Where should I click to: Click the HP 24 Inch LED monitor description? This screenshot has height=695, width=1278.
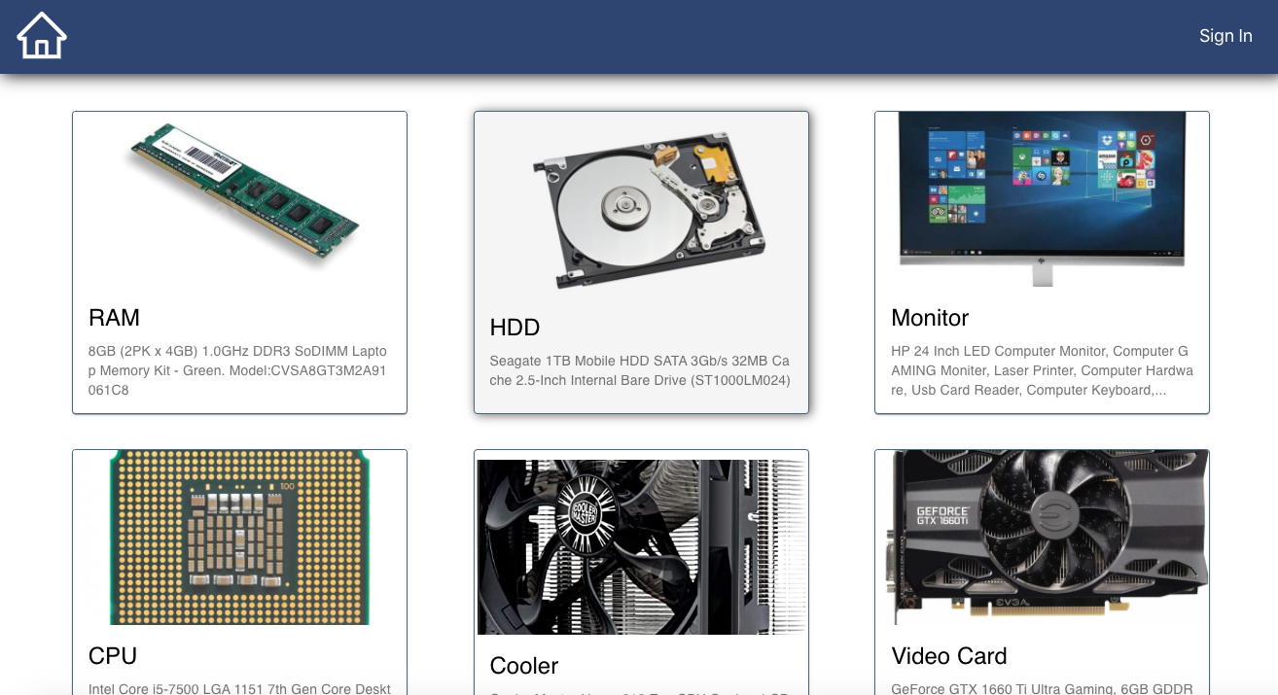point(1042,370)
